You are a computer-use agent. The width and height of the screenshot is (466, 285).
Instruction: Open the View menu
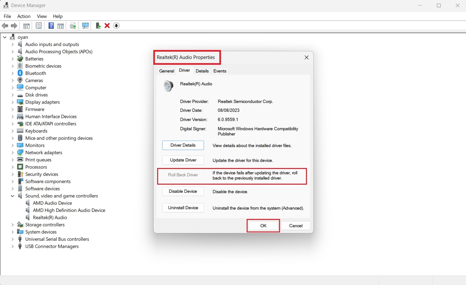coord(42,16)
